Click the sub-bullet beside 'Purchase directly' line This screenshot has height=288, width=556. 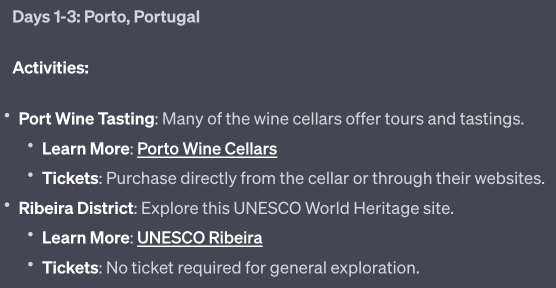pos(31,175)
